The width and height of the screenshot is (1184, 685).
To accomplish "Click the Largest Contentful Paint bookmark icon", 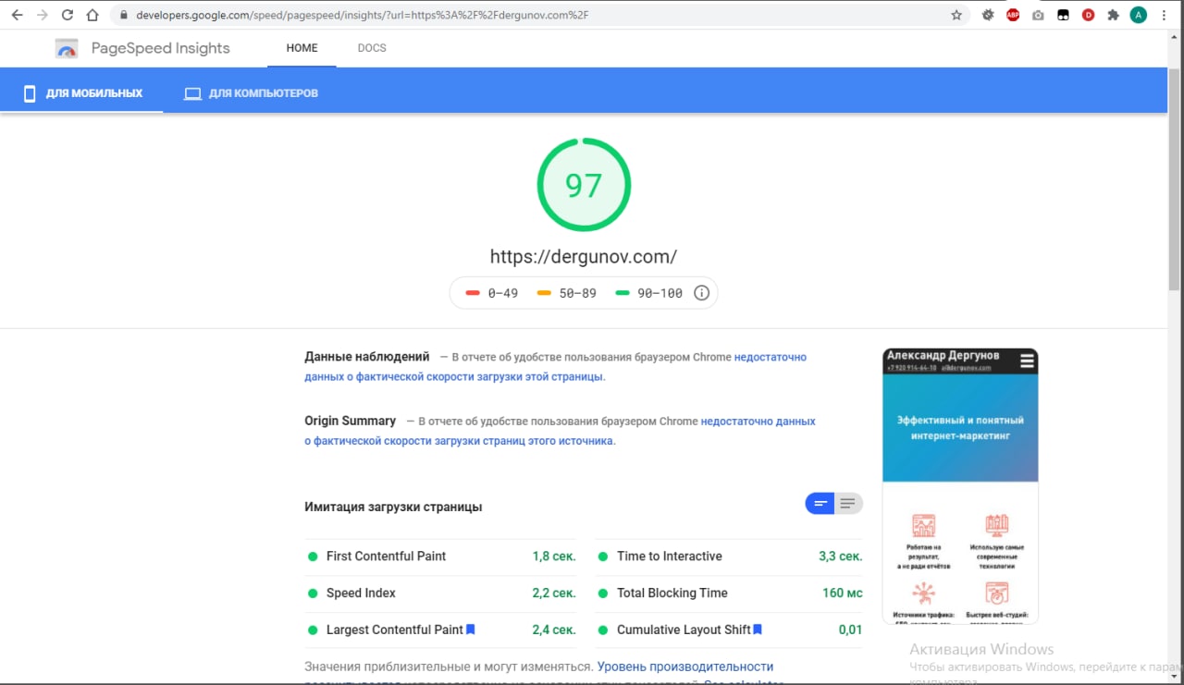I will (x=471, y=630).
